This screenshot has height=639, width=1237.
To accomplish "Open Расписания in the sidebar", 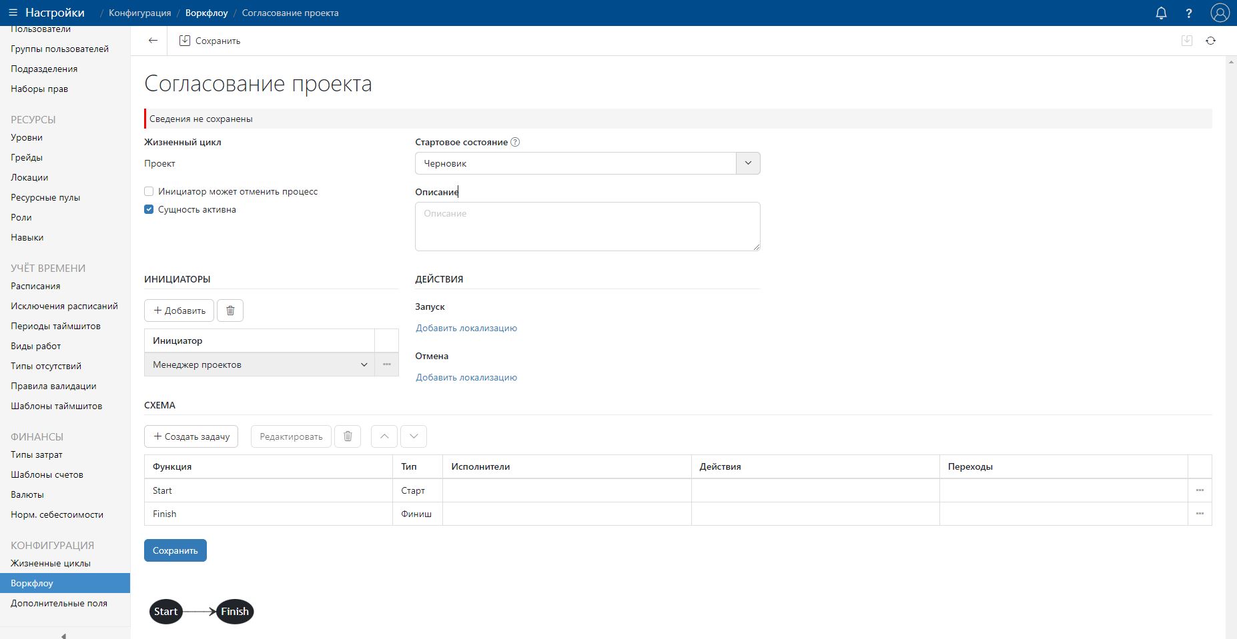I will click(35, 286).
